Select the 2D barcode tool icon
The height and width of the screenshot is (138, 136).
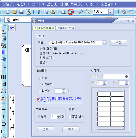[x=4, y=84]
